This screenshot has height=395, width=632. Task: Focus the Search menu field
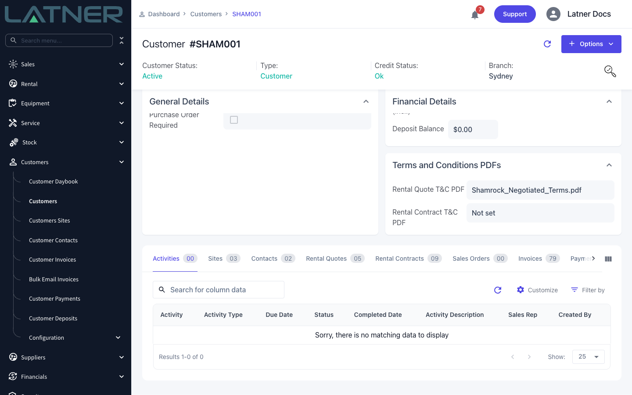[x=59, y=40]
